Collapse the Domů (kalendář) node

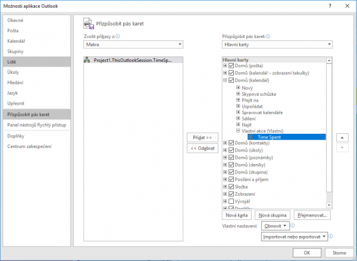[x=225, y=80]
